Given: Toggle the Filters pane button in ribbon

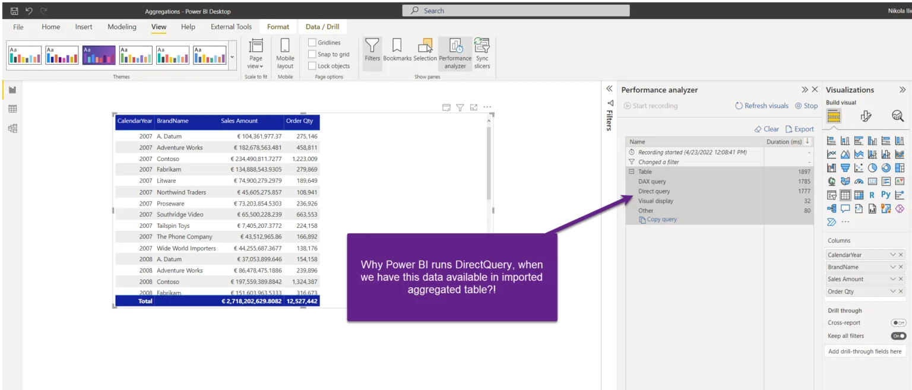Looking at the screenshot, I should pyautogui.click(x=372, y=54).
